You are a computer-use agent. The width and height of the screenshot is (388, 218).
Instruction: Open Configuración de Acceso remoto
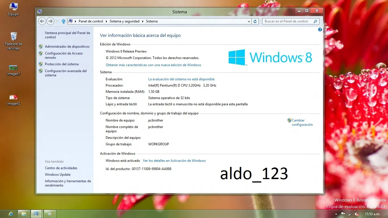coord(64,55)
